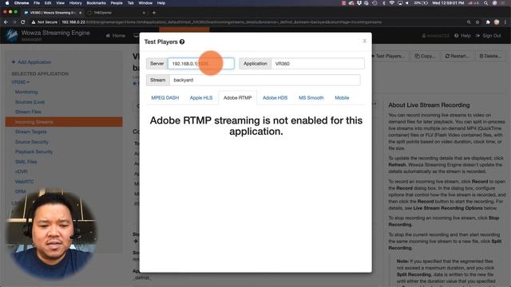Open the History menu
This screenshot has height=287, width=511.
[x=75, y=3]
